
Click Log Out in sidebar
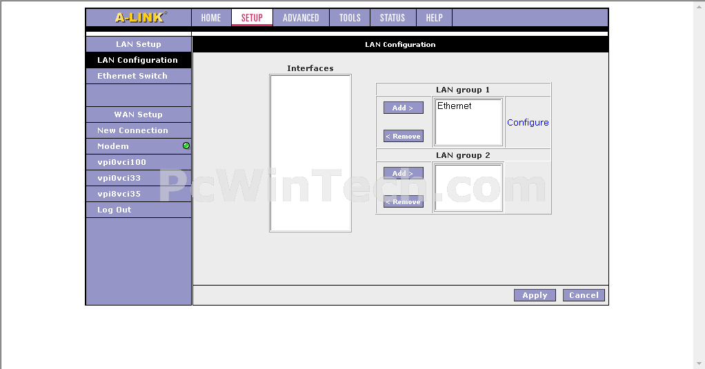[139, 210]
